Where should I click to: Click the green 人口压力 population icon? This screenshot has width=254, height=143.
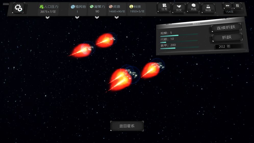(x=42, y=7)
